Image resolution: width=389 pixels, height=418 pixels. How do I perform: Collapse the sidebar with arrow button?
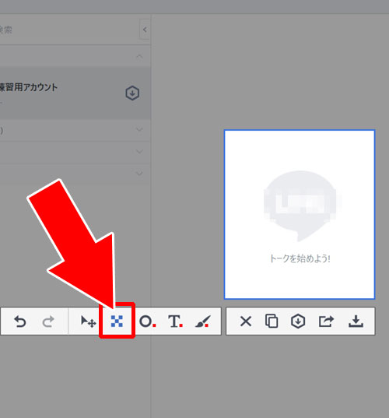pos(145,30)
